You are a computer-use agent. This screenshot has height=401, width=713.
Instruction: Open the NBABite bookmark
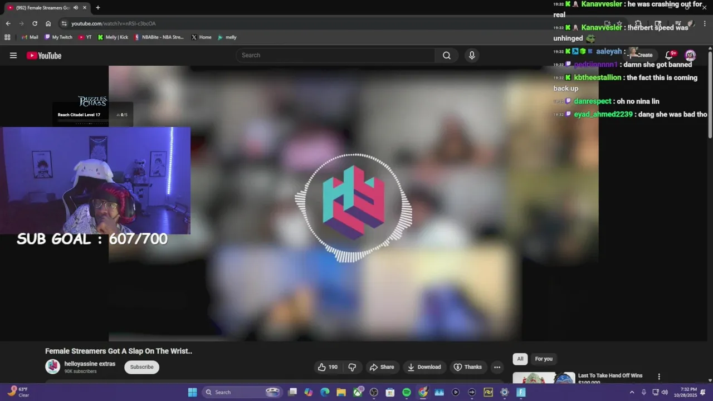point(159,37)
